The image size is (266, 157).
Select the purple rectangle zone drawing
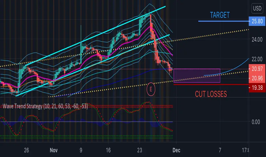tap(197, 76)
